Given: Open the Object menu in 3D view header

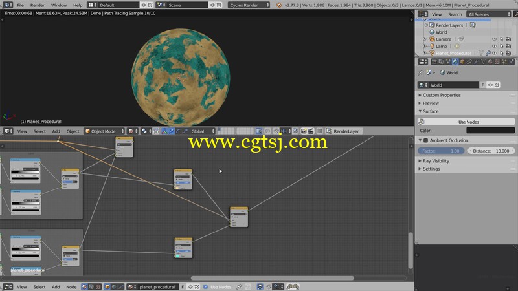Looking at the screenshot, I should [x=73, y=131].
